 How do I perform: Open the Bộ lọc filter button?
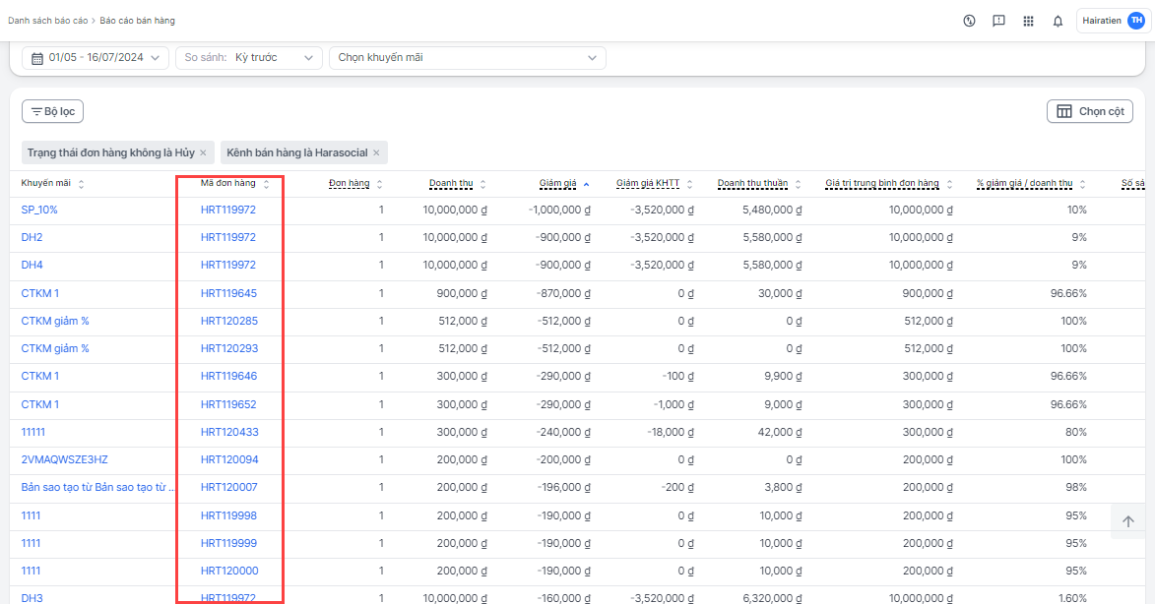[52, 112]
